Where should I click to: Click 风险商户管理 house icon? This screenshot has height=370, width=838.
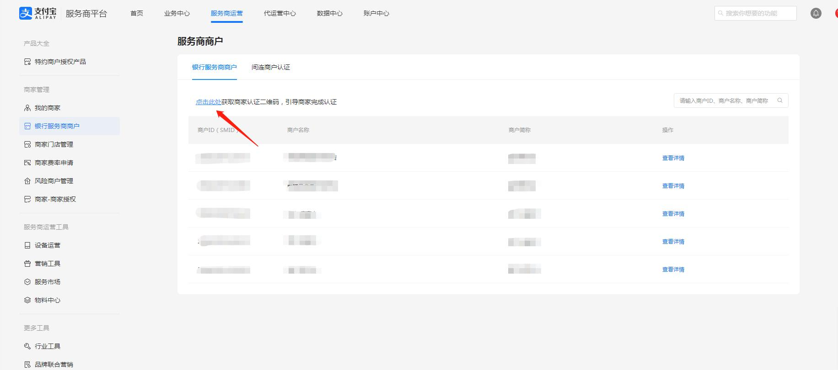click(27, 181)
